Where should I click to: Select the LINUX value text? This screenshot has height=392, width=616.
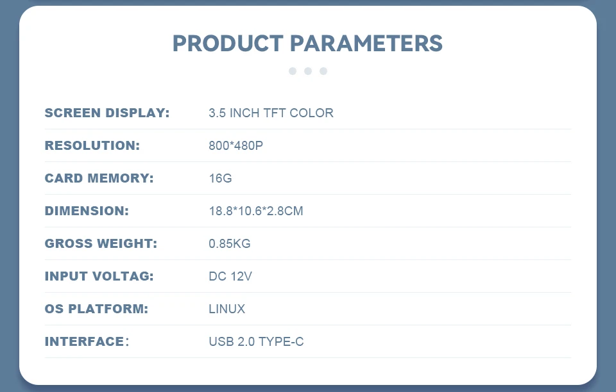227,309
